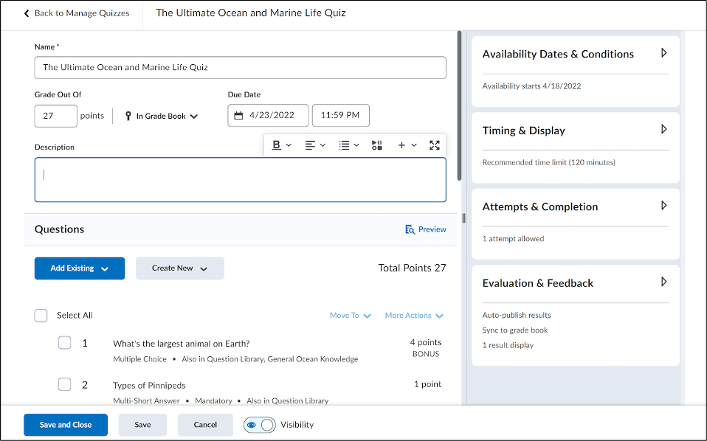Tick the checkbox for question 1
This screenshot has width=707, height=441.
[x=65, y=343]
